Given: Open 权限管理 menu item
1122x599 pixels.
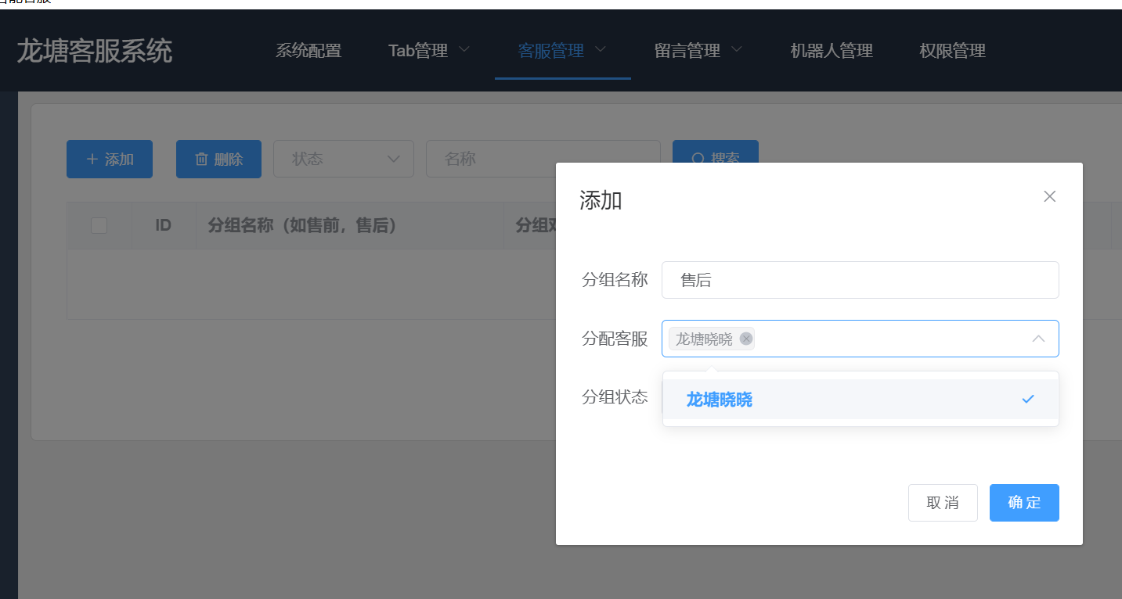Looking at the screenshot, I should click(x=952, y=52).
